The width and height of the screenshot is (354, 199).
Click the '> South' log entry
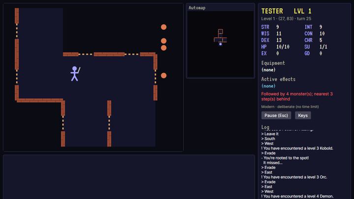pyautogui.click(x=268, y=139)
